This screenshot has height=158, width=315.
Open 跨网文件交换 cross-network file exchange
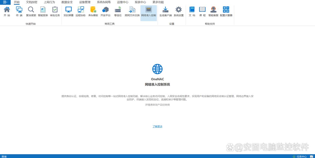pyautogui.click(x=132, y=12)
